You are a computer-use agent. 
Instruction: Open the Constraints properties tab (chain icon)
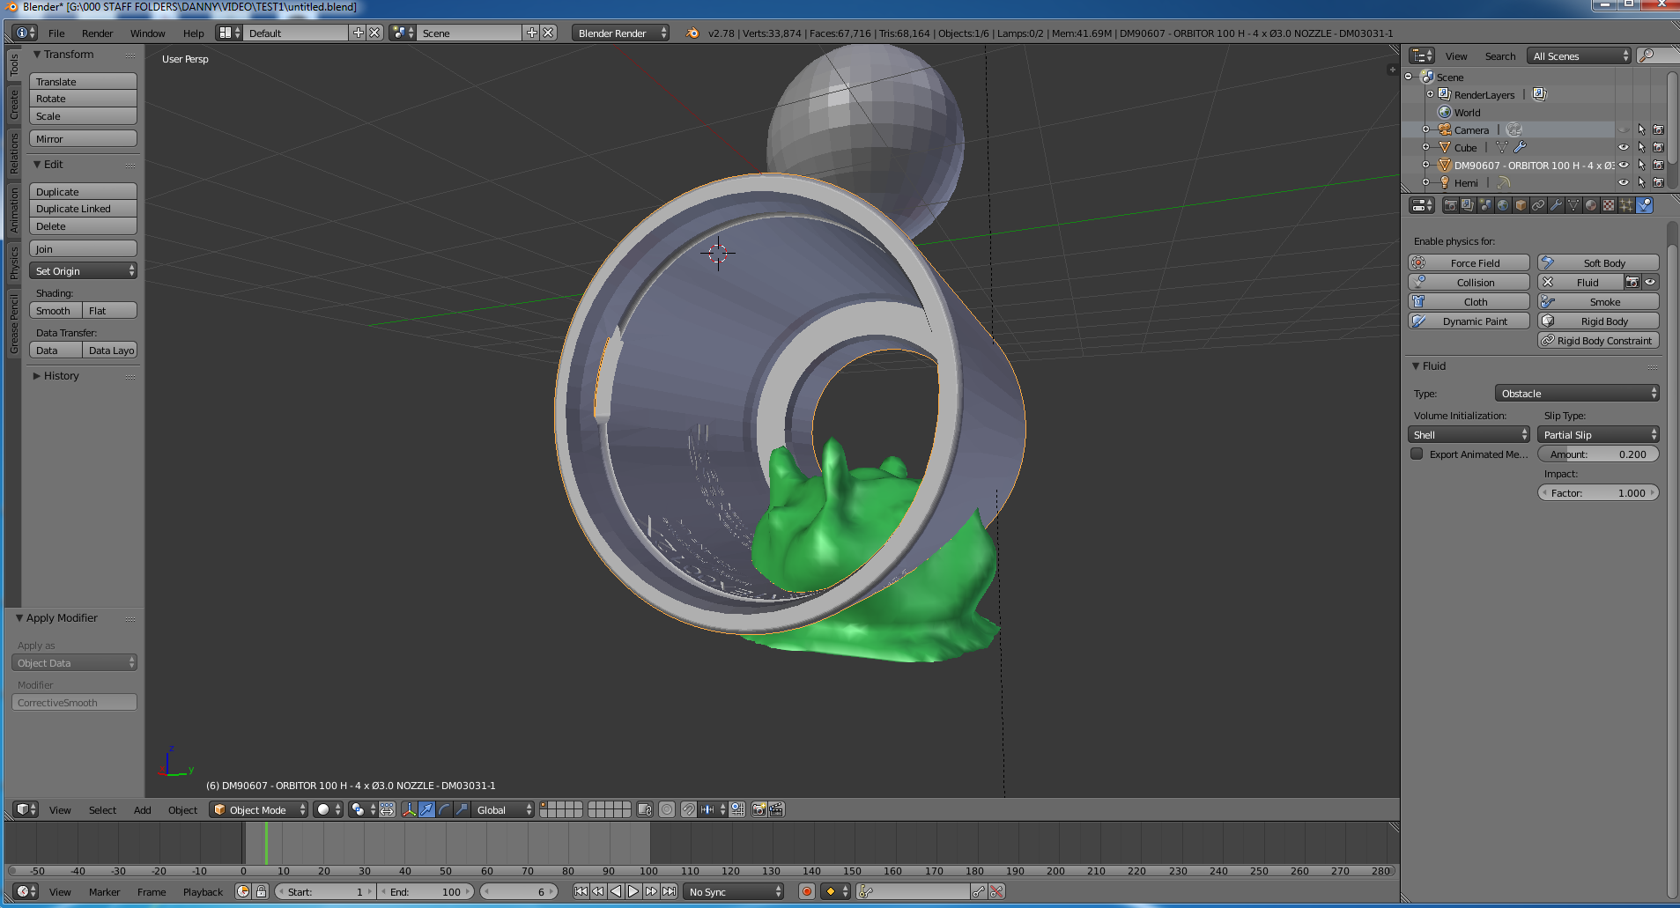(x=1538, y=205)
